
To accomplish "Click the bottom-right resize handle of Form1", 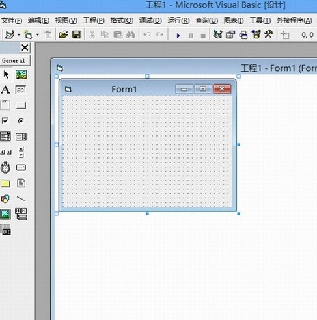I will tap(239, 213).
